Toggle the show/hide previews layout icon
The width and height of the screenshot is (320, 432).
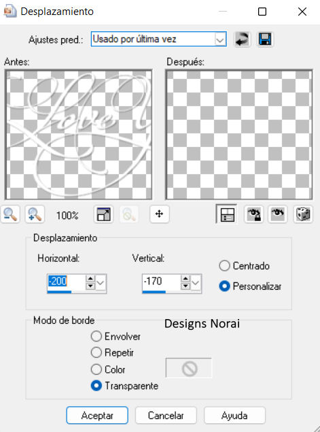pyautogui.click(x=227, y=214)
